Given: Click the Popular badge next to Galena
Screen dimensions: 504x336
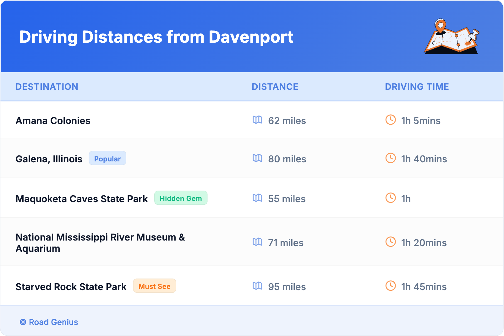Looking at the screenshot, I should (107, 159).
